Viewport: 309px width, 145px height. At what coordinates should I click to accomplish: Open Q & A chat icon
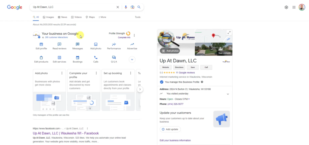[114, 58]
